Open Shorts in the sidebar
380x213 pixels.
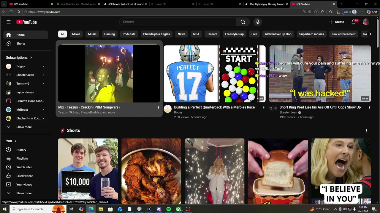click(26, 43)
